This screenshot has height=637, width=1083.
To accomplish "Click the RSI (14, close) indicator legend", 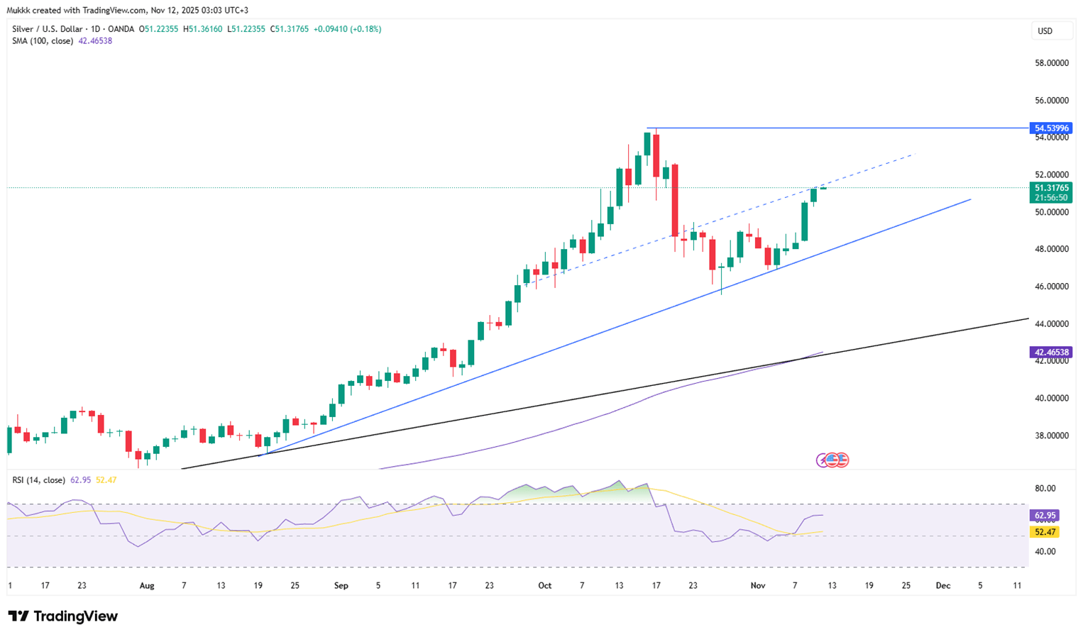I will (x=38, y=480).
